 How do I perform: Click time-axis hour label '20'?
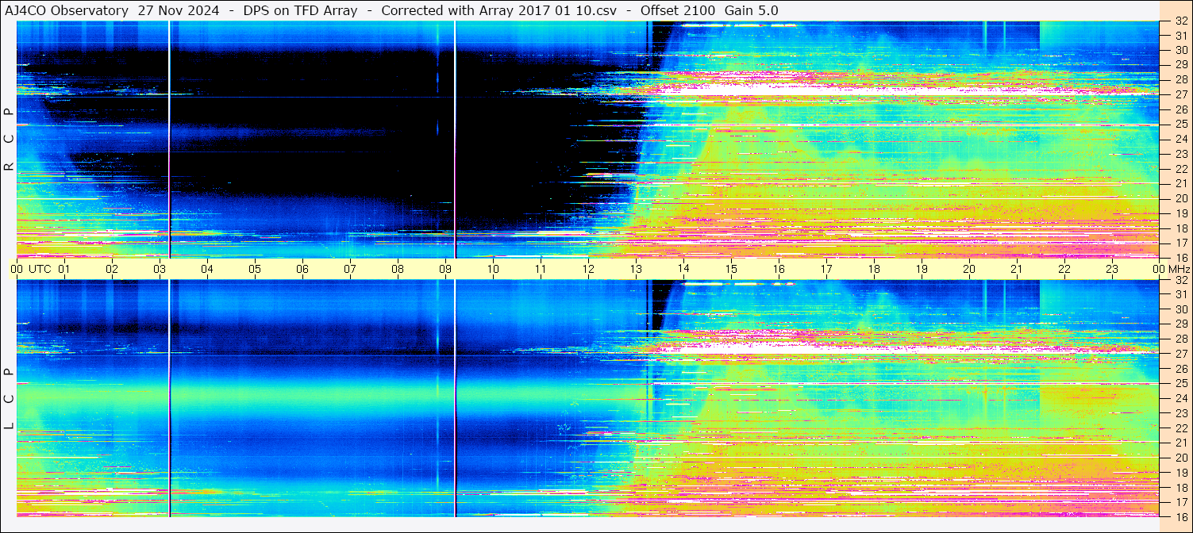click(x=969, y=269)
